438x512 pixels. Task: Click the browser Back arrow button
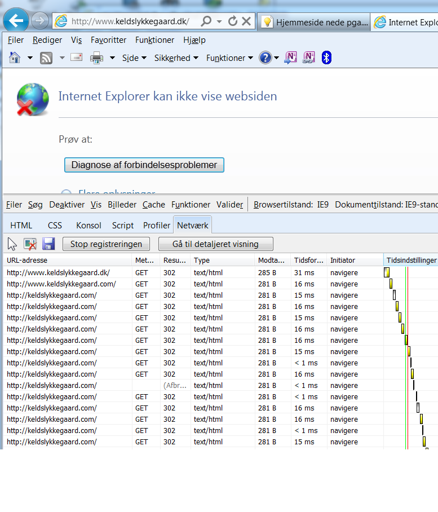[16, 21]
